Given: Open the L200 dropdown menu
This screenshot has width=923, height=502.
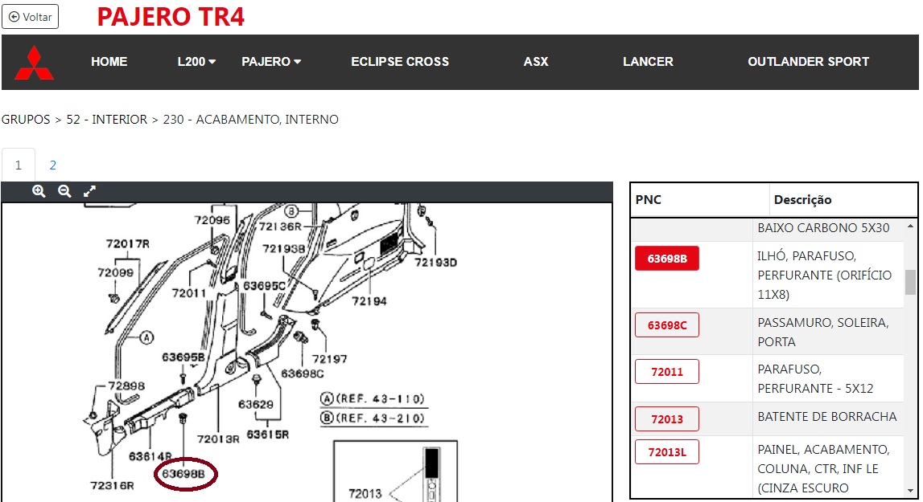Looking at the screenshot, I should (196, 62).
